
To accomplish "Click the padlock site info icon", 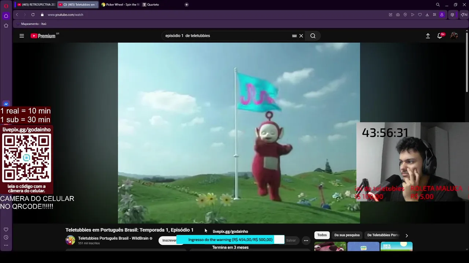I will pos(42,15).
